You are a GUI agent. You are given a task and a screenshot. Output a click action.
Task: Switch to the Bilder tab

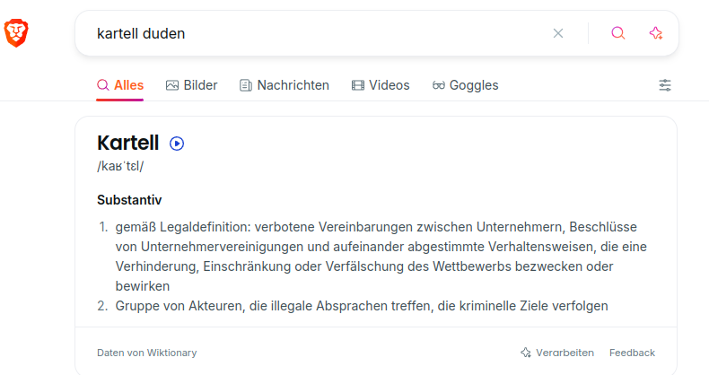[x=191, y=85]
